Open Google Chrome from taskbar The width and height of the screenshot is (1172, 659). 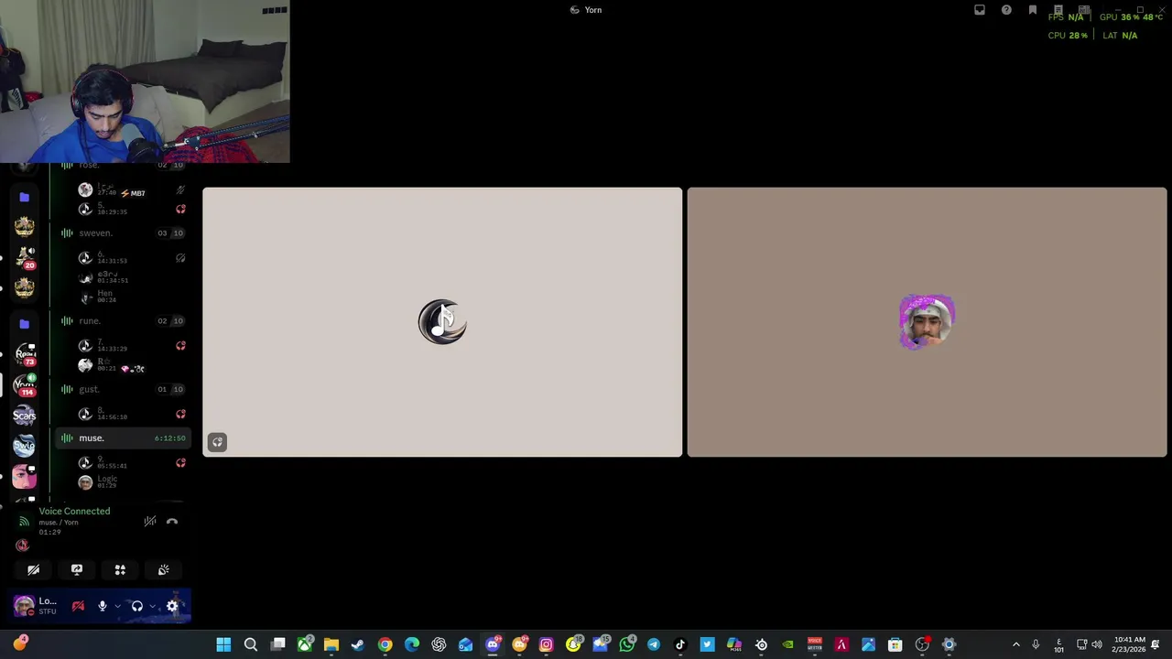[385, 645]
